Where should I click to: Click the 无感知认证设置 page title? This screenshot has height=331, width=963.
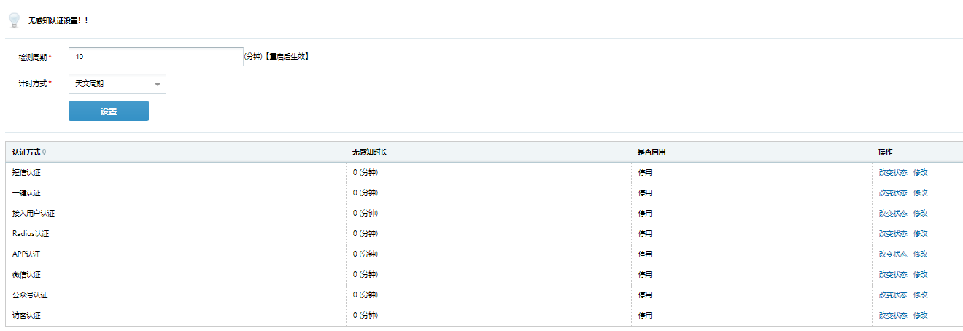point(58,21)
